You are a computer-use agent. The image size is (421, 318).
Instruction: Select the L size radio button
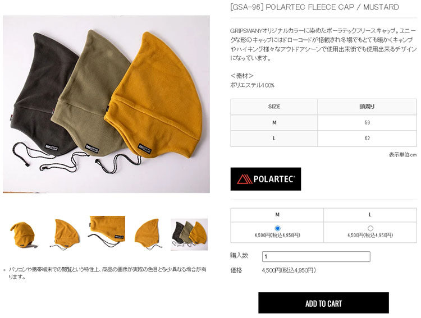(370, 228)
